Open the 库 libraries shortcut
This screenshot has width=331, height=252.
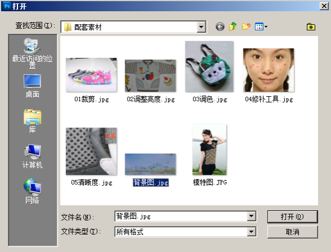click(x=32, y=121)
